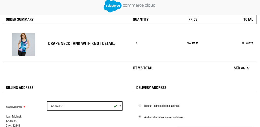
Task: Click the Total column header
Action: coord(248,20)
